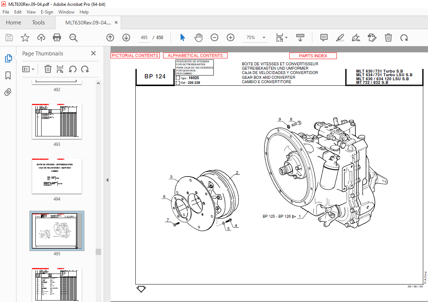The image size is (428, 302).
Task: Open the Page Thumbnails sidebar icon
Action: pos(8,58)
